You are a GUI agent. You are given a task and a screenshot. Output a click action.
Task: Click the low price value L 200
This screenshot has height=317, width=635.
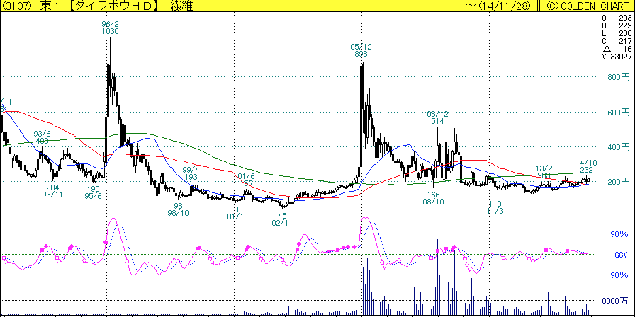coord(617,33)
